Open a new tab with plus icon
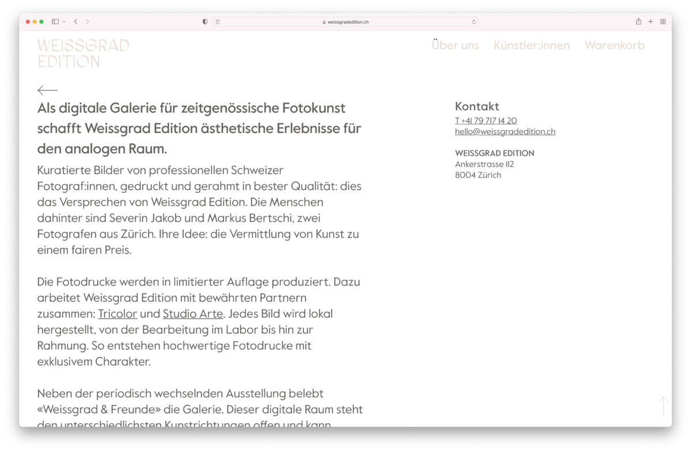The height and width of the screenshot is (452, 691). (x=651, y=22)
